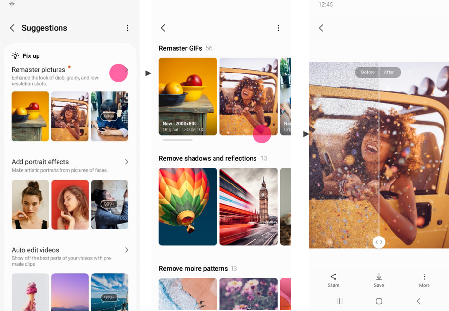Screen dimensions: 449x311
Task: Open ice cream cone video thumbnail
Action: tap(30, 292)
